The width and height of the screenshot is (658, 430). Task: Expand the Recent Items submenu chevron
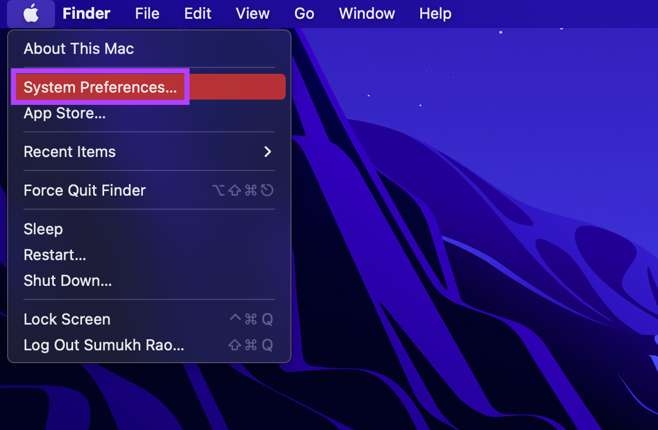(268, 152)
